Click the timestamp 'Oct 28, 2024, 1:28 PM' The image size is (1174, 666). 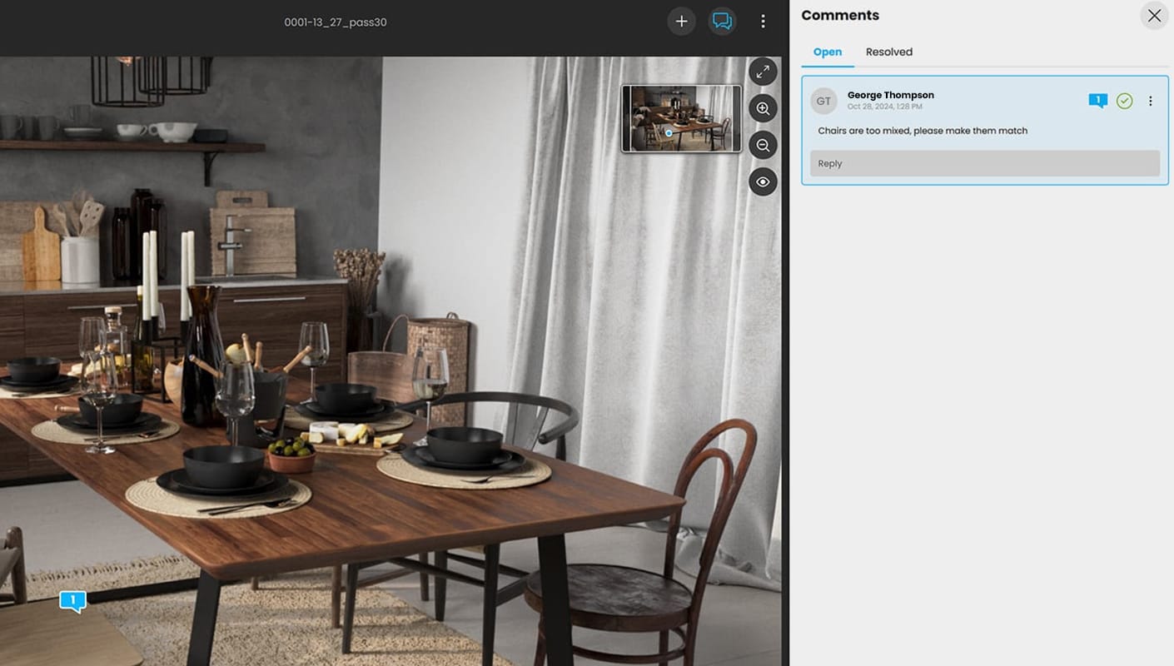click(x=885, y=107)
